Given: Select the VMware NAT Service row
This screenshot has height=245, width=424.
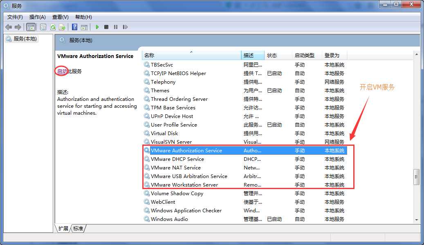Looking at the screenshot, I should (x=245, y=168).
